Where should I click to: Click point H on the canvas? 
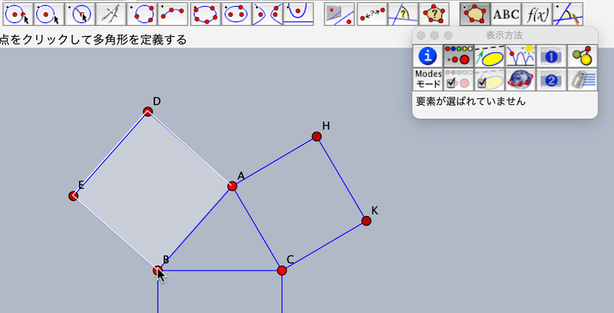pyautogui.click(x=317, y=137)
